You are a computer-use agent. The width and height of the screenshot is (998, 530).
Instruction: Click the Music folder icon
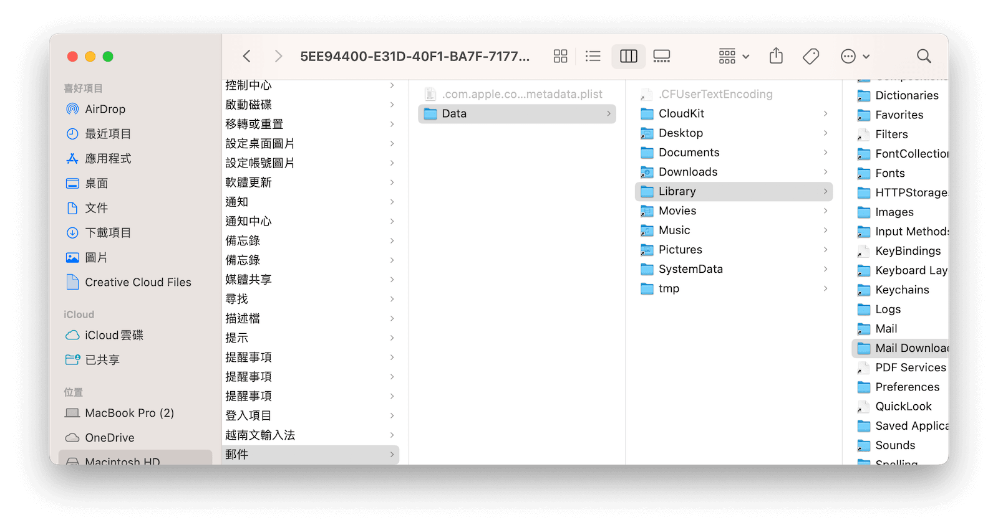coord(647,230)
